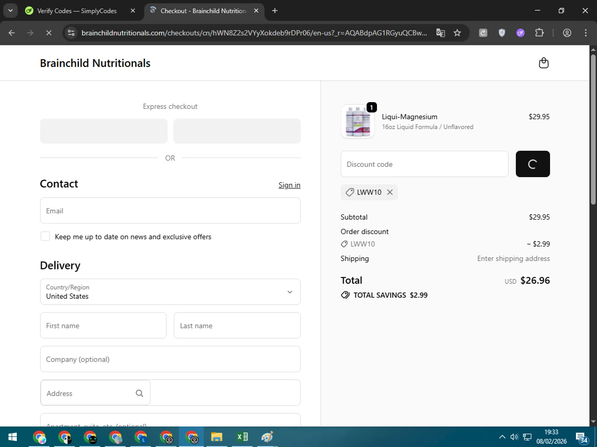The width and height of the screenshot is (597, 447).
Task: Open the tab search dropdown arrow
Action: (10, 11)
